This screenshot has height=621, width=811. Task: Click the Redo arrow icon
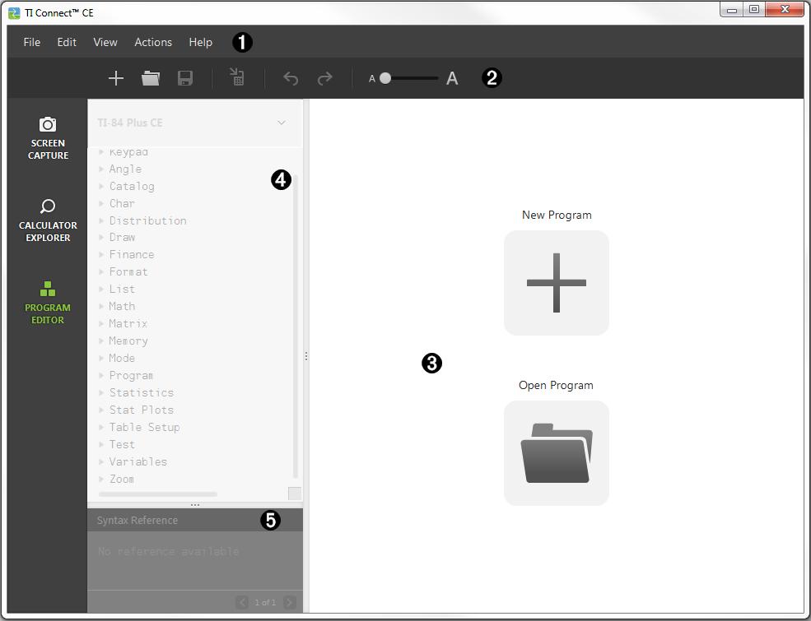tap(325, 78)
